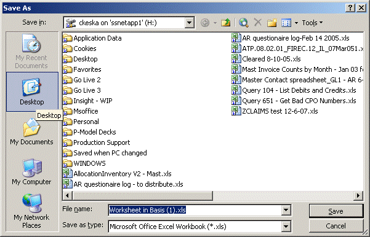Click the Production Support folder icon
The width and height of the screenshot is (370, 237).
[x=68, y=142]
